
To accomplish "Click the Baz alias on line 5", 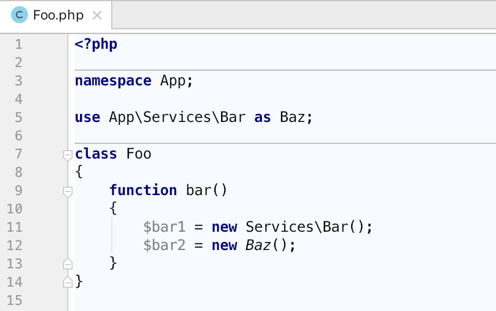I will click(x=292, y=117).
